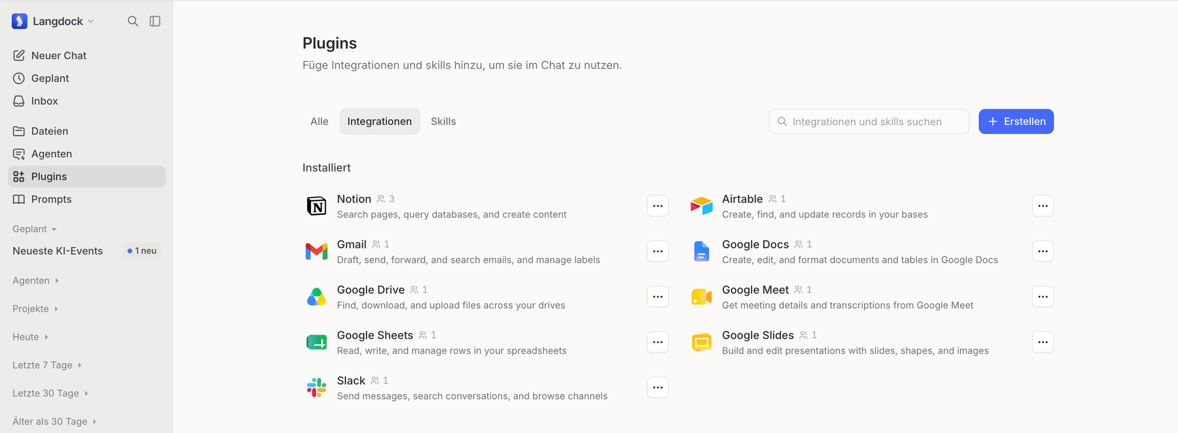
Task: Click the Google Drive icon
Action: pos(317,297)
